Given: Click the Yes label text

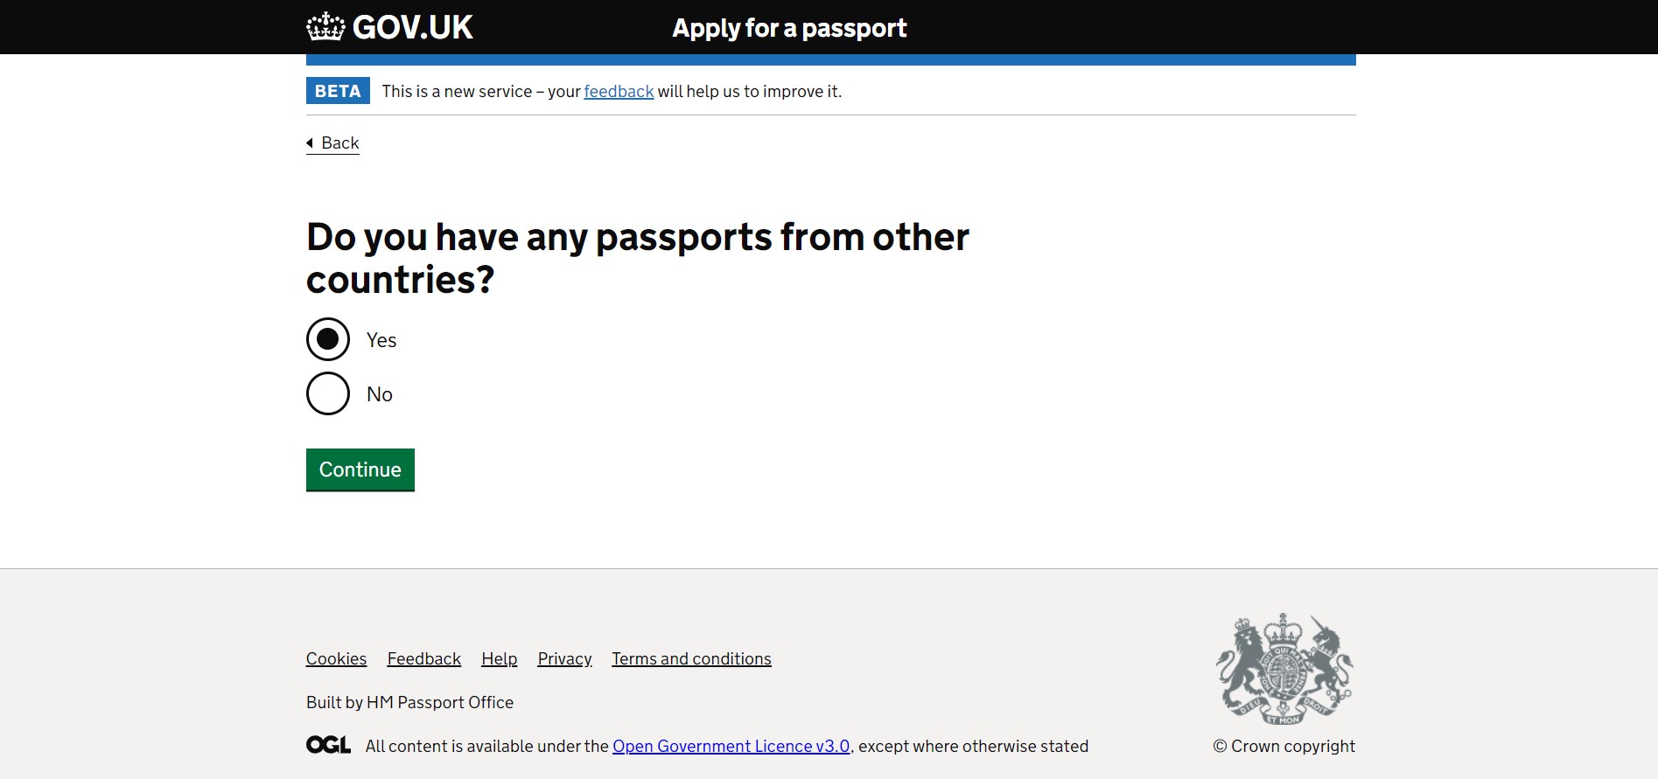Looking at the screenshot, I should [381, 340].
